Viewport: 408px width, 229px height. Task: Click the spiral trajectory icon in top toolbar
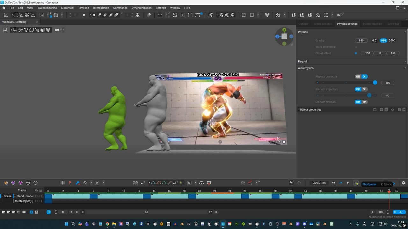click(56, 15)
